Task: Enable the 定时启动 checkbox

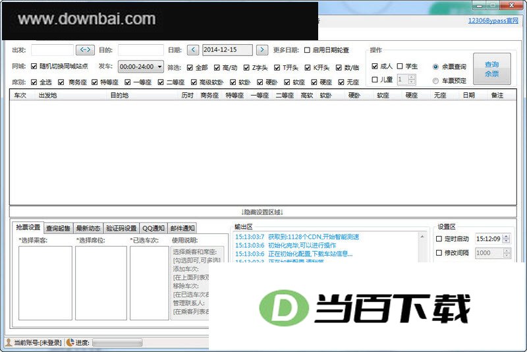Action: coord(439,239)
